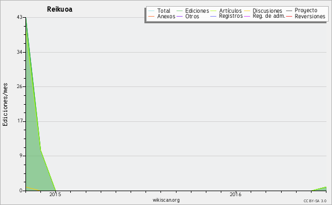Click the Ediciones/mes axis label
This screenshot has height=205, width=332.
5,105
